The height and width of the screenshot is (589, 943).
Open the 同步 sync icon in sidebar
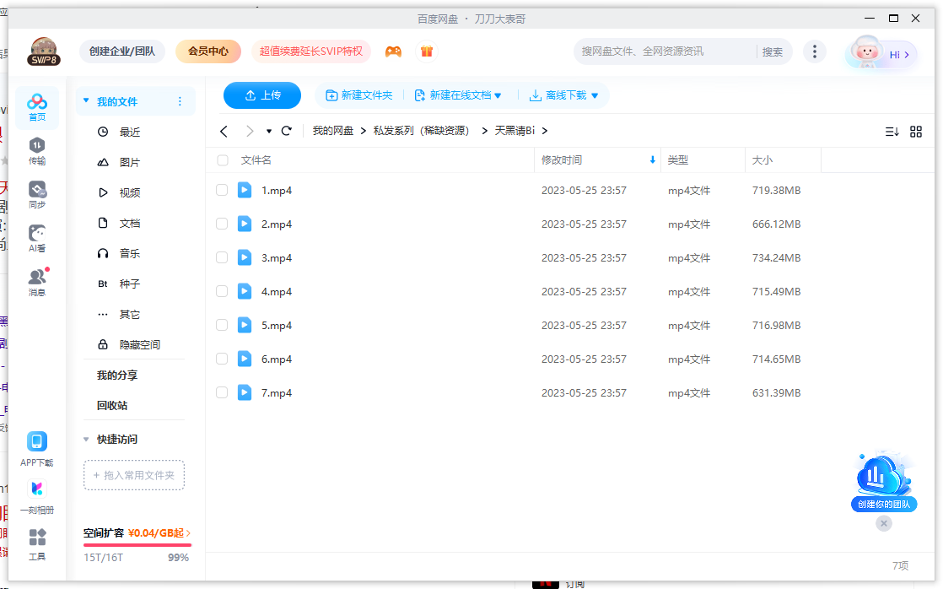coord(36,192)
